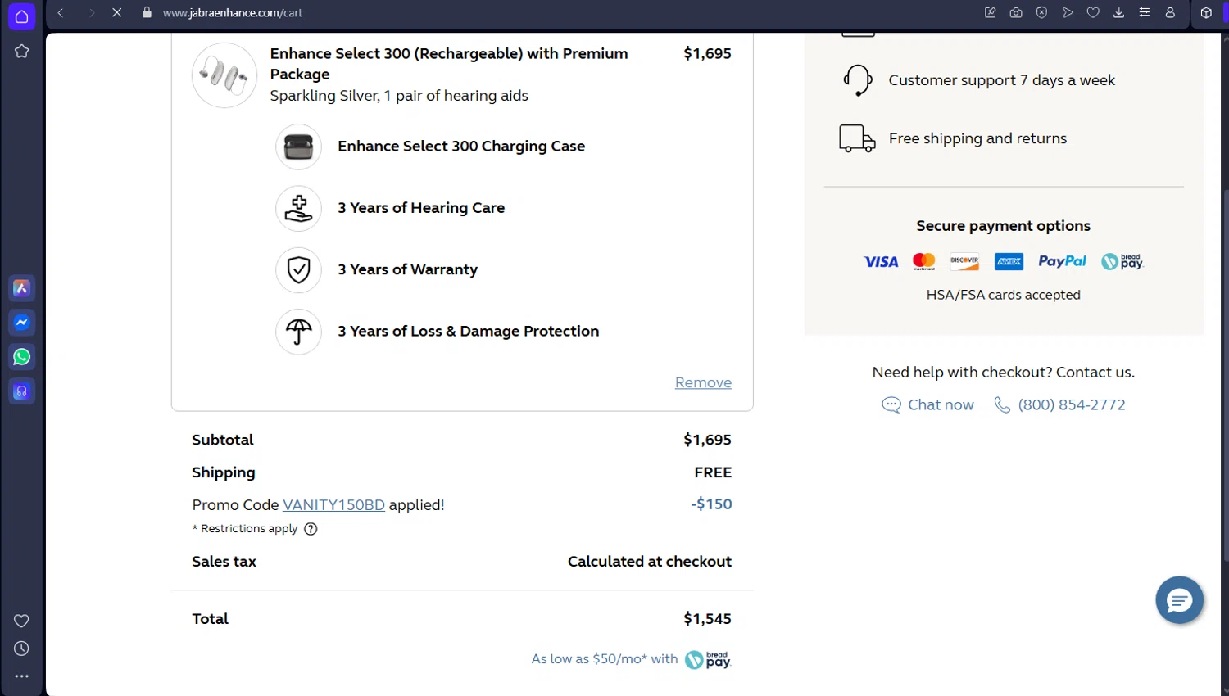
Task: Add page to bookmarks via toolbar heart
Action: [x=1093, y=13]
